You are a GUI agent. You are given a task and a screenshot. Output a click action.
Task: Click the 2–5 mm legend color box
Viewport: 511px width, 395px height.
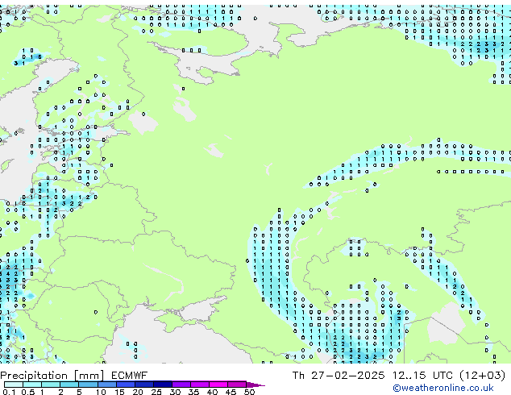click(69, 385)
